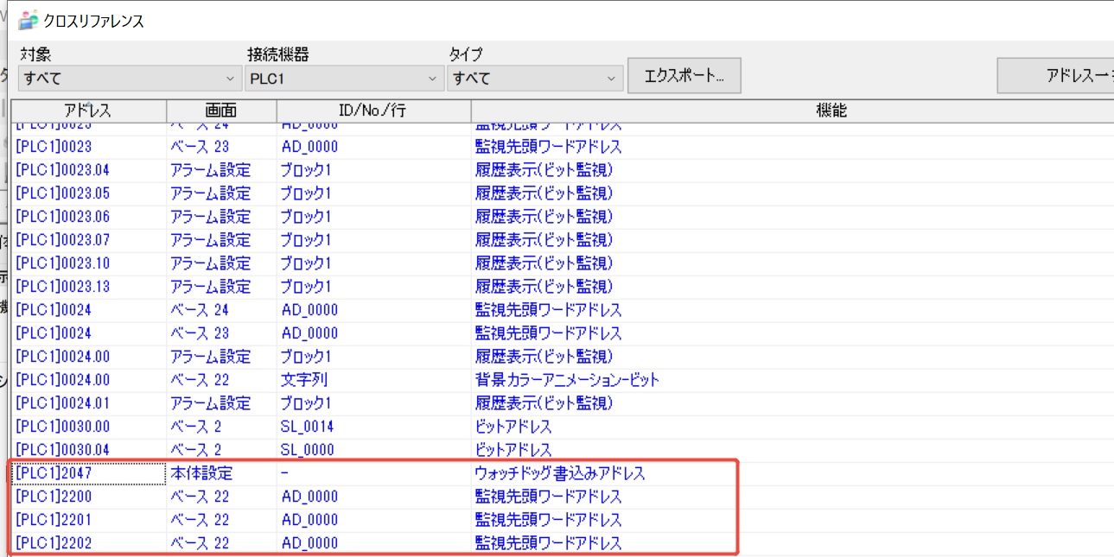Expand the 接続機器 dropdown showing PLC1
The height and width of the screenshot is (557, 1114).
(344, 79)
